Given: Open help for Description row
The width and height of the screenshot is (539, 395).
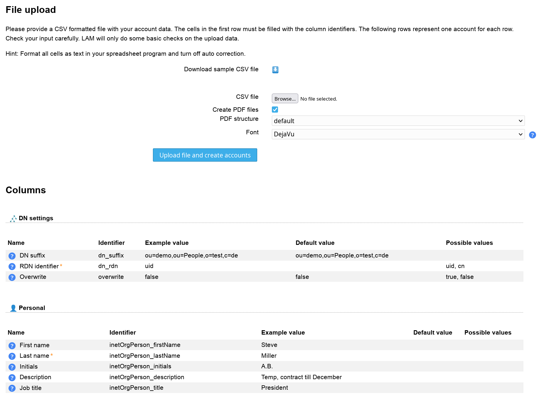Looking at the screenshot, I should 12,378.
